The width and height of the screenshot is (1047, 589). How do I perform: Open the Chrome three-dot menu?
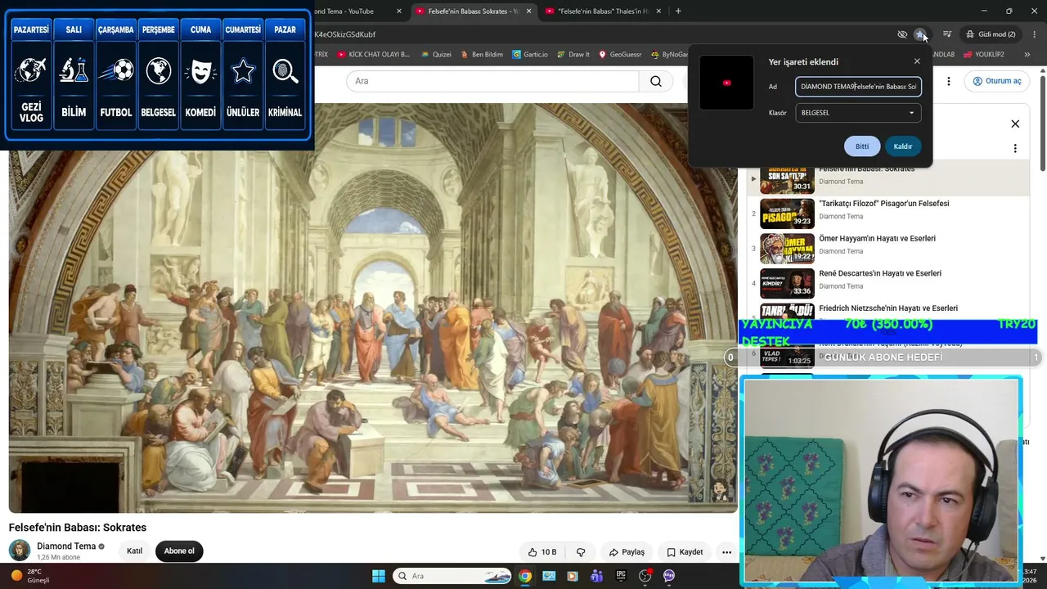1035,34
